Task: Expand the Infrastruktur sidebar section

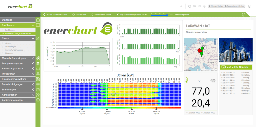Action: 33,74
